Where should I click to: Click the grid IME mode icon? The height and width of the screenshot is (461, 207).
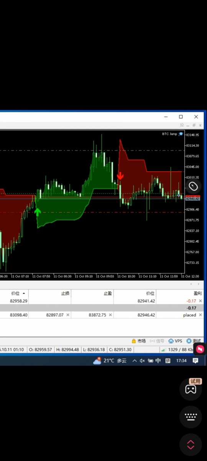(168, 361)
